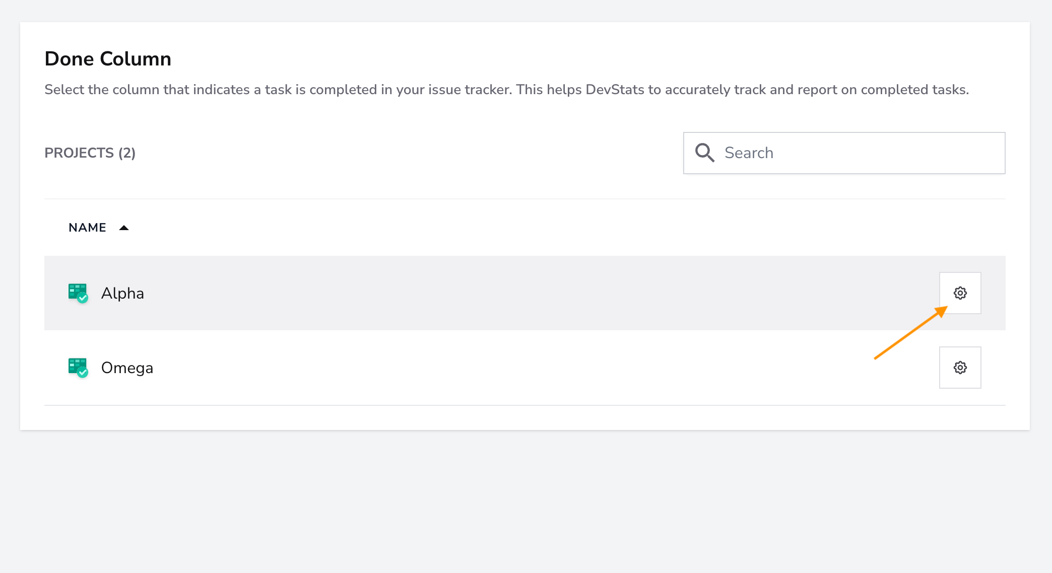
Task: Toggle sort arrow beside NAME header
Action: coord(124,228)
